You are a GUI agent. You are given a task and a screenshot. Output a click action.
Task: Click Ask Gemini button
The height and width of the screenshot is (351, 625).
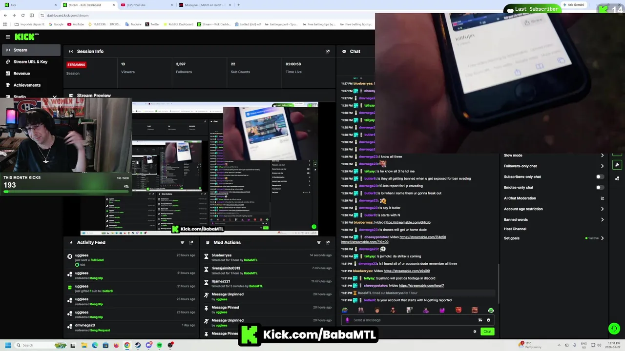(574, 5)
